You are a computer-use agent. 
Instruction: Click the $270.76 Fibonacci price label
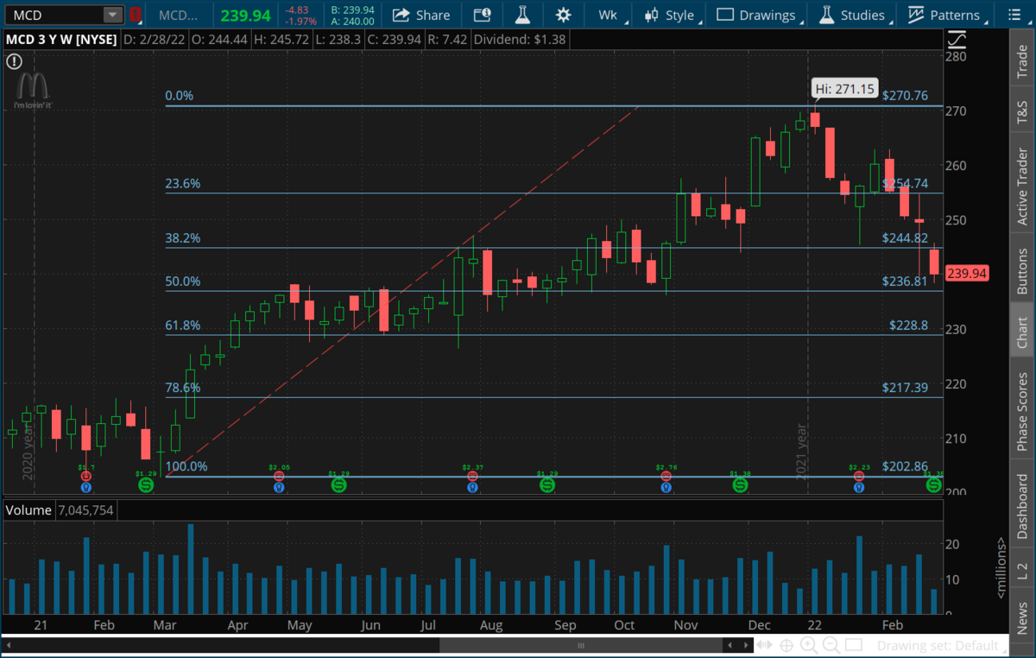[905, 96]
